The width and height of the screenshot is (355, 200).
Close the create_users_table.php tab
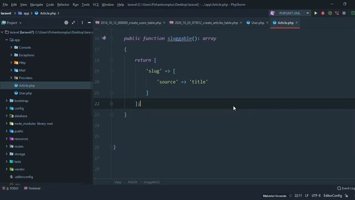click(x=164, y=23)
